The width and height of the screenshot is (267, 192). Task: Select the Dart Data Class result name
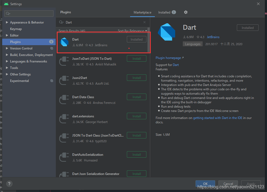click(x=83, y=97)
